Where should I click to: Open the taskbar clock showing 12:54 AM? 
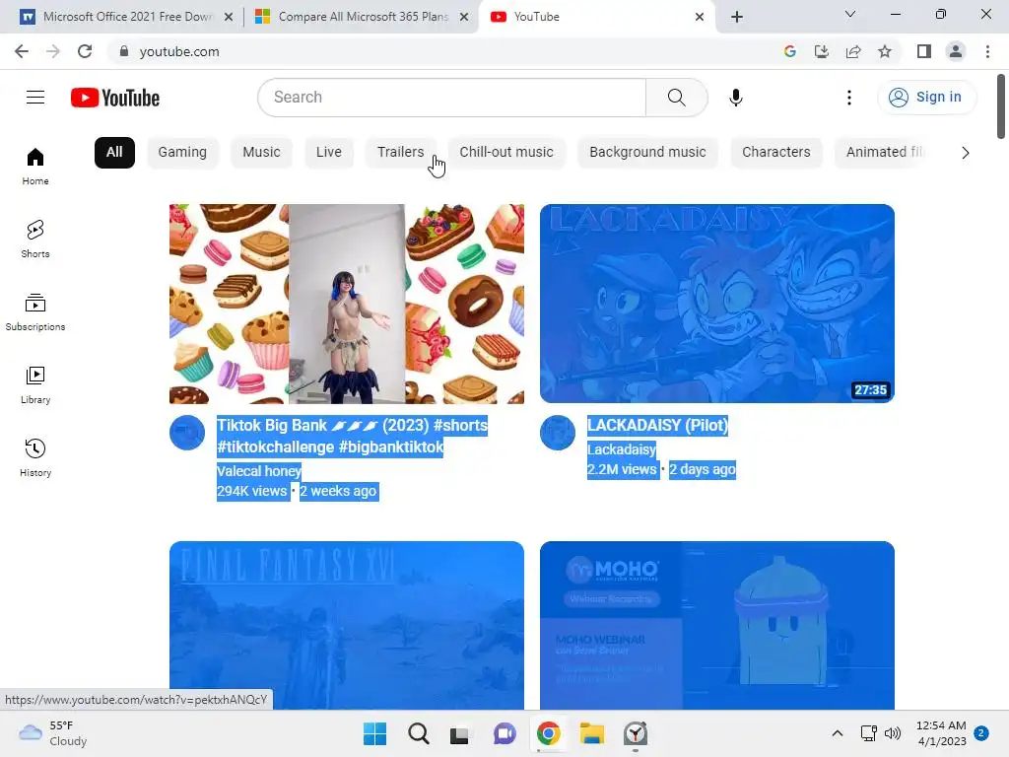[x=942, y=733]
